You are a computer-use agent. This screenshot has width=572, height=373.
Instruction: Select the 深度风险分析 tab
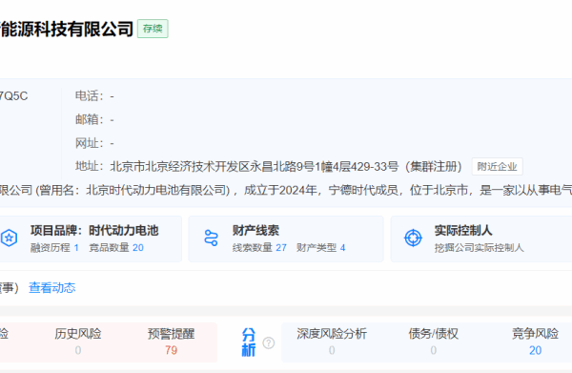click(x=332, y=342)
